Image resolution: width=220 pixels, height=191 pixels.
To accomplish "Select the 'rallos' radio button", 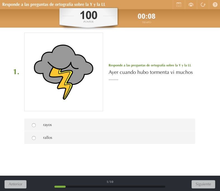I will [34, 138].
